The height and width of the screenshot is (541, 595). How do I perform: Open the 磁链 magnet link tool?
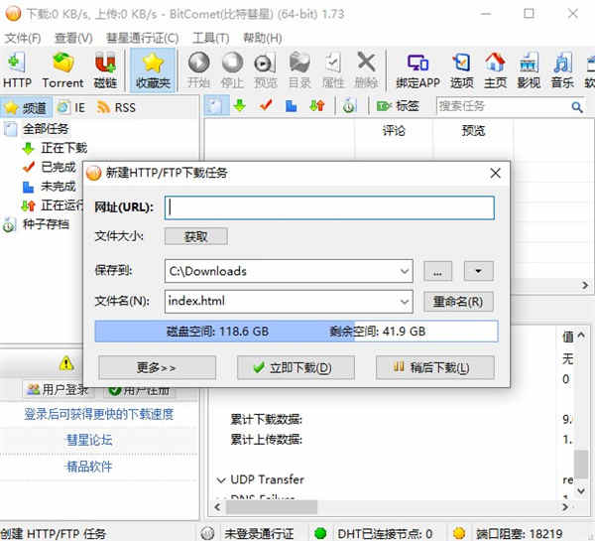click(x=105, y=69)
